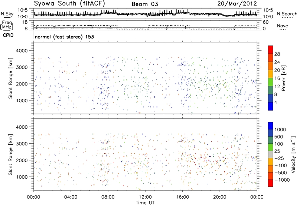Click the '60' Nave axis value
Image resolution: width=297 pixels, height=205 pixels.
(265, 22)
